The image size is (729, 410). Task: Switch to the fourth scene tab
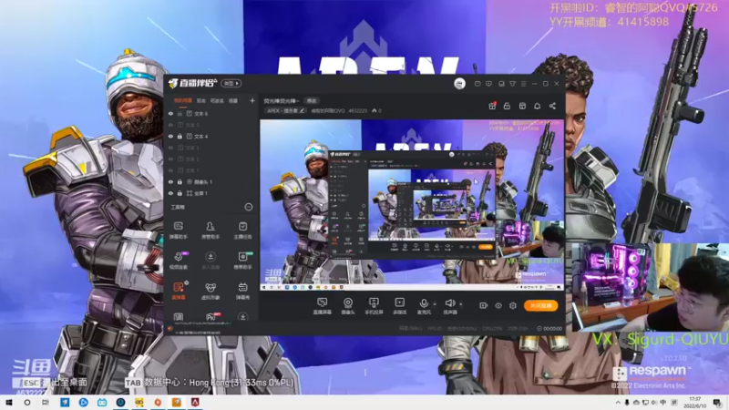pos(233,100)
